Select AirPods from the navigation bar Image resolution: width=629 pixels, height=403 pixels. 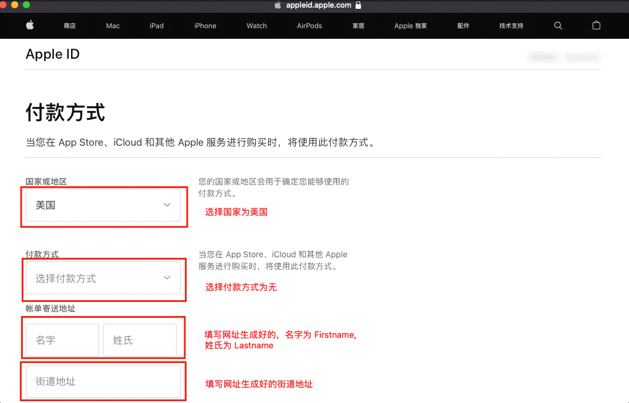click(309, 25)
